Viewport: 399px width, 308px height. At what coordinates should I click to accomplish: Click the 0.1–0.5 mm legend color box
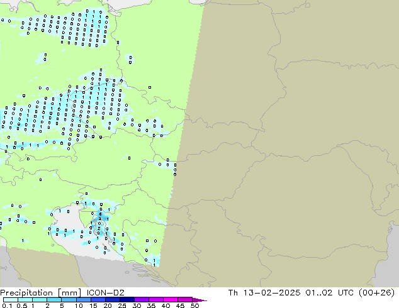[x=11, y=300]
